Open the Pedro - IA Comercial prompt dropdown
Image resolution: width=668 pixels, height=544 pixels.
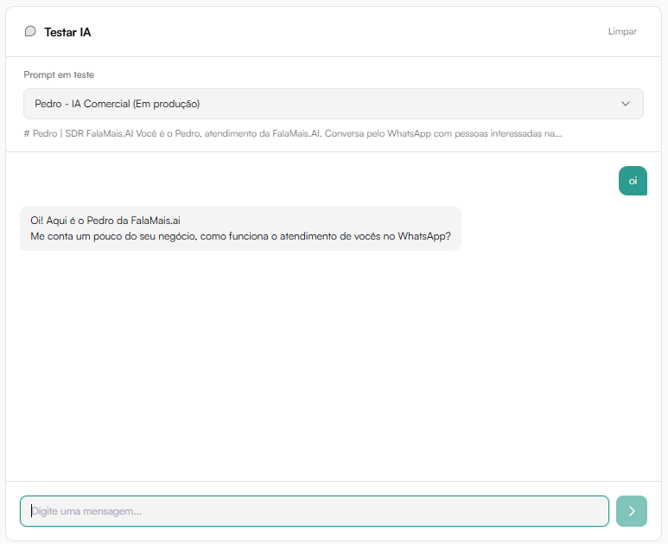tap(334, 104)
